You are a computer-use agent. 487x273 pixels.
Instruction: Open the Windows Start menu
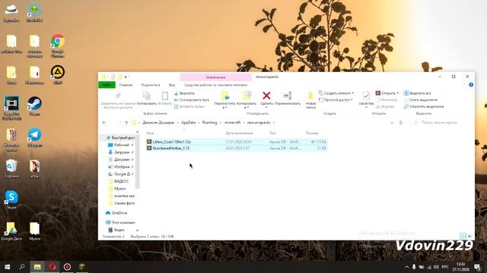[x=7, y=267]
